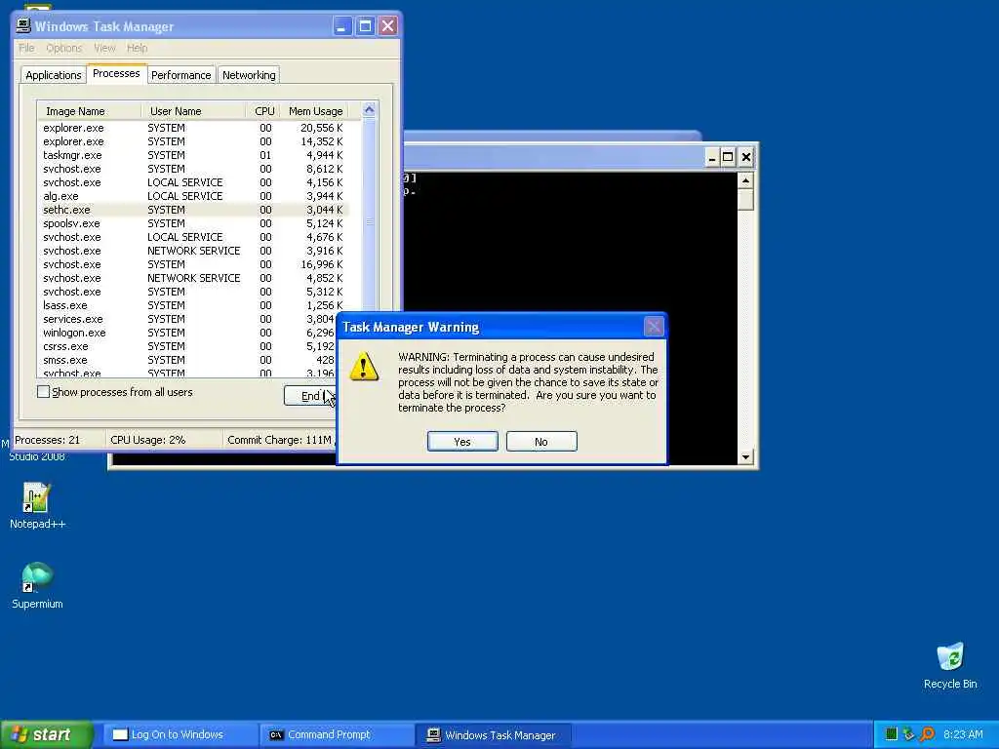Switch to the Processes tab
The height and width of the screenshot is (749, 999).
(116, 73)
